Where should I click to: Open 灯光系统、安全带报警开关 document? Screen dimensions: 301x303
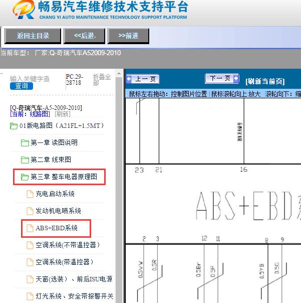coord(74,296)
